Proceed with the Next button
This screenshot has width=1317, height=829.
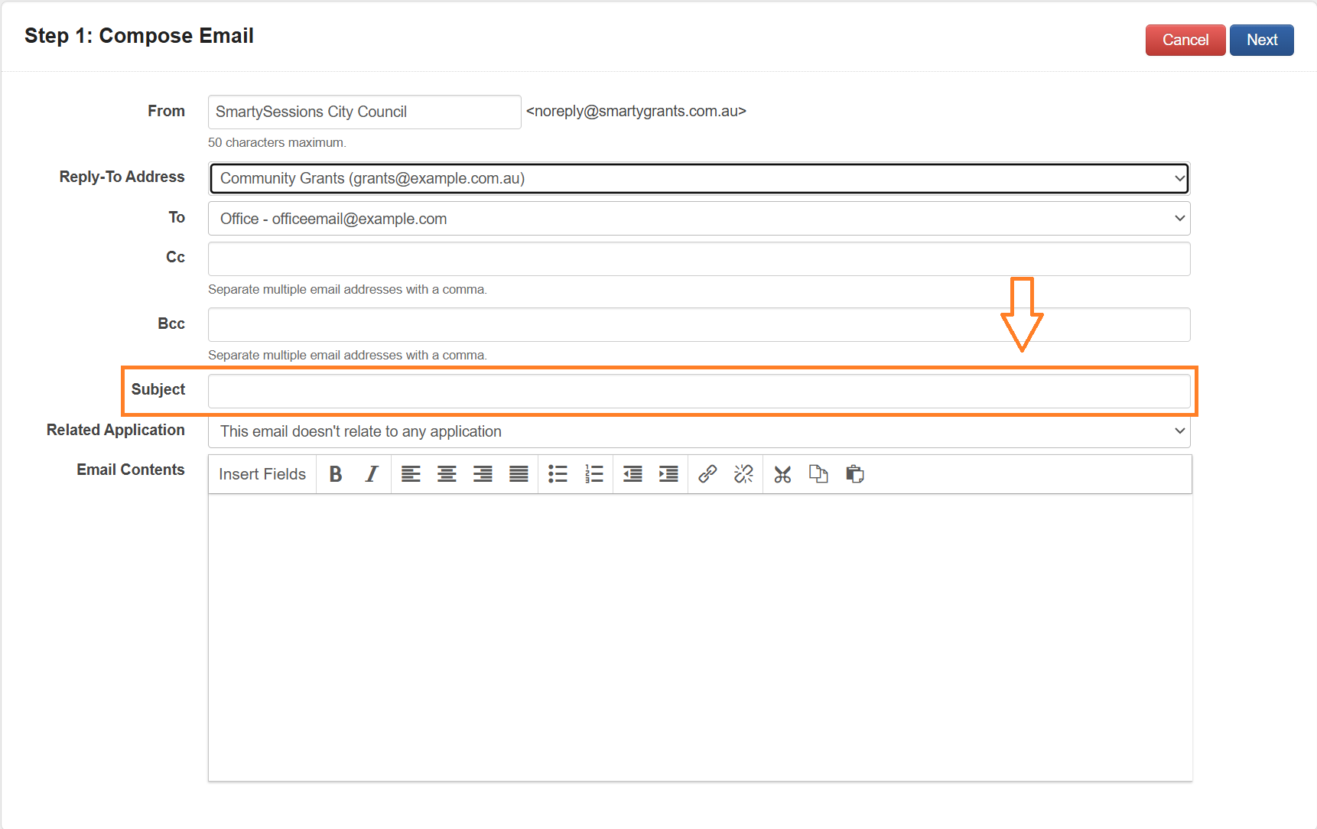click(1261, 40)
